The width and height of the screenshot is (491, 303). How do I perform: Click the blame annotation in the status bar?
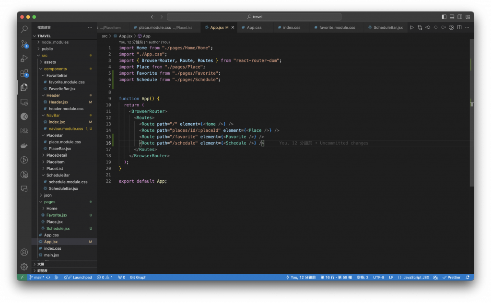pos(301,277)
